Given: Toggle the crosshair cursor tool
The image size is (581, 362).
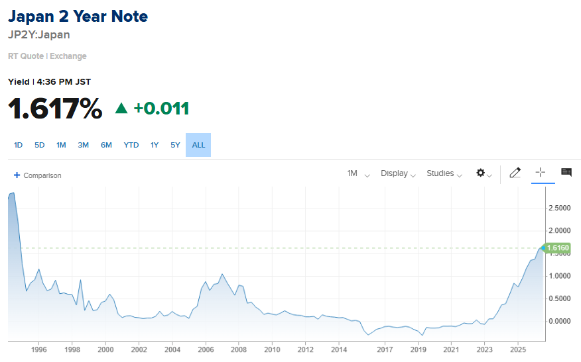Looking at the screenshot, I should point(541,172).
